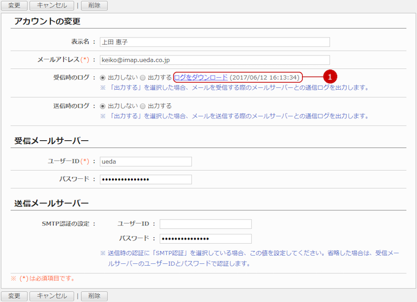
Task: Click the 表示名 input field
Action: (x=214, y=42)
